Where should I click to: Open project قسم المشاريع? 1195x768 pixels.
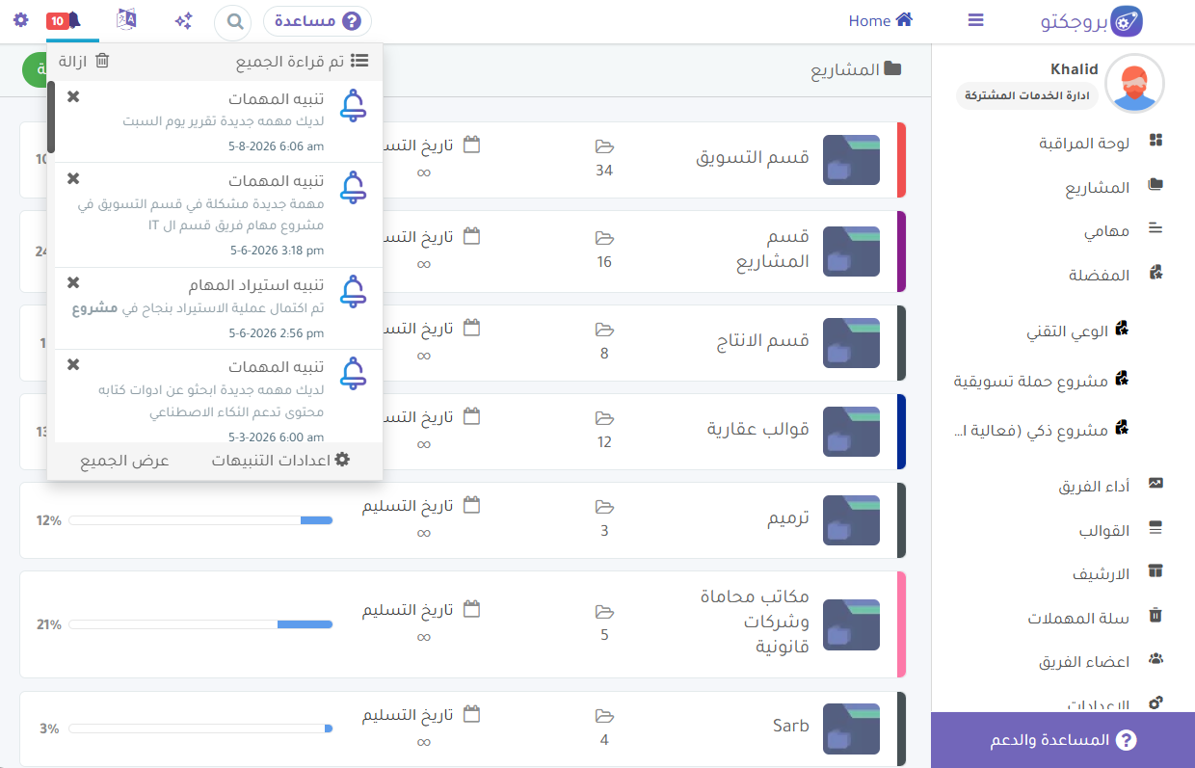(773, 249)
